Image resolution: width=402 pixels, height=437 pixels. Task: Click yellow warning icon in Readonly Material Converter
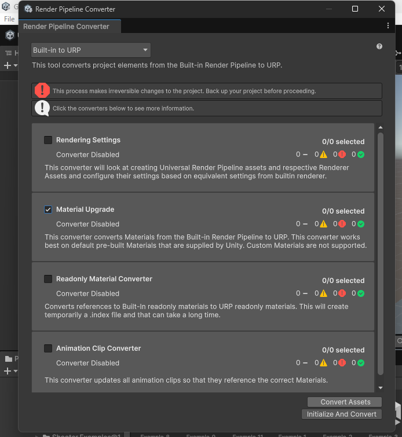click(x=323, y=293)
